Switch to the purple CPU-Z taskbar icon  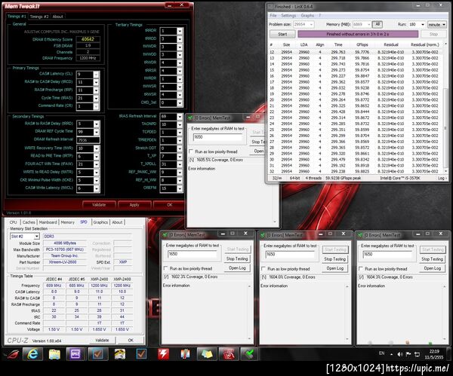pos(75,354)
